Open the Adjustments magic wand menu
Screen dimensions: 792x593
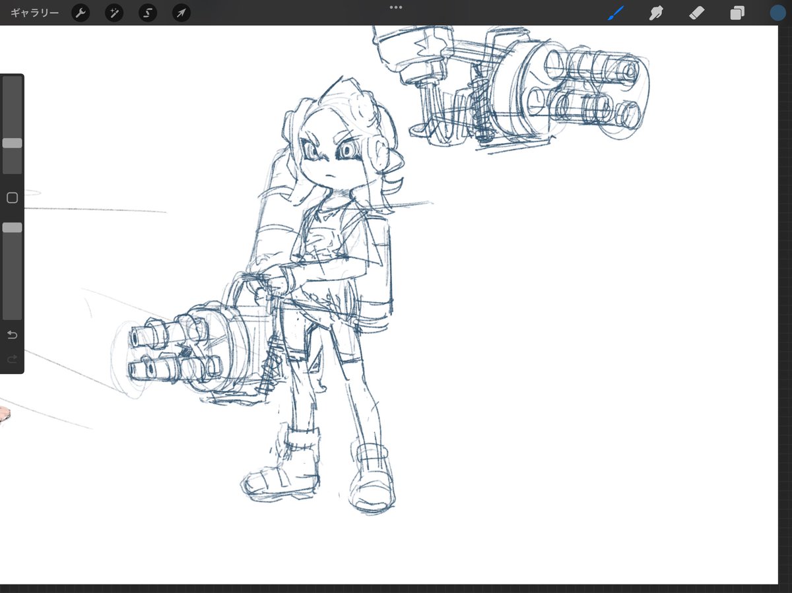coord(114,13)
